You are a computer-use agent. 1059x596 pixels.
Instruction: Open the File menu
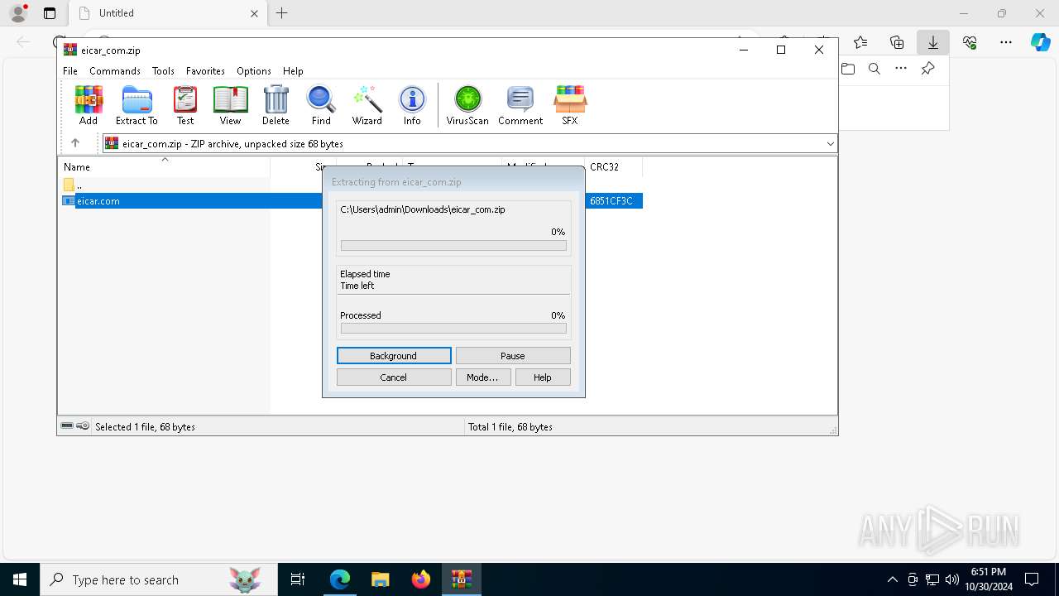[x=70, y=71]
